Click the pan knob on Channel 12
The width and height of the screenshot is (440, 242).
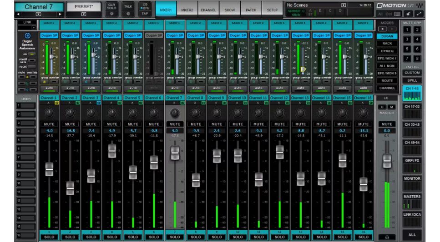[279, 113]
